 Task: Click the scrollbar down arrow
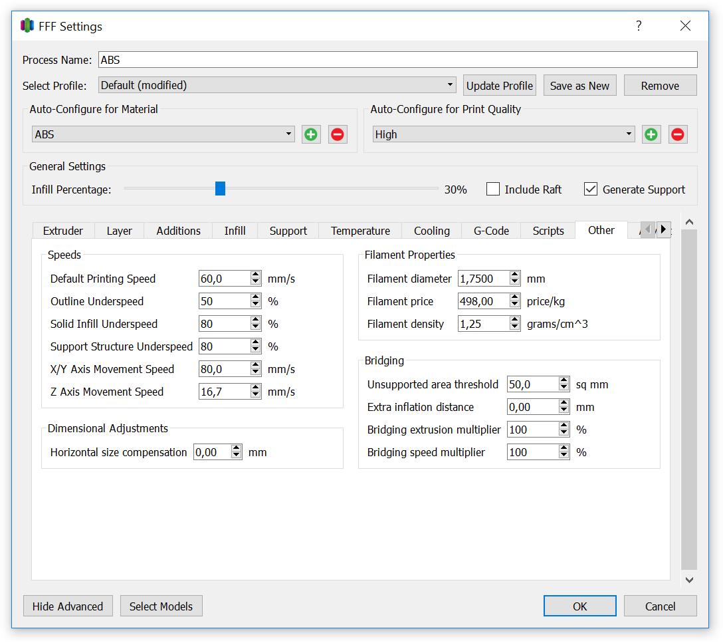(689, 580)
